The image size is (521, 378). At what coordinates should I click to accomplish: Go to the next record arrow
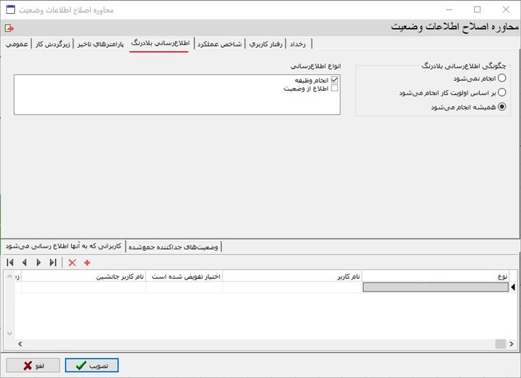point(38,263)
